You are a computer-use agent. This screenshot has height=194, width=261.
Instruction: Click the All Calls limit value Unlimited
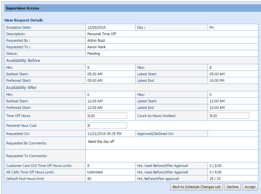(x=95, y=172)
